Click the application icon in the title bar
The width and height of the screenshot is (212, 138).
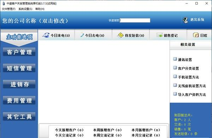coord(4,4)
